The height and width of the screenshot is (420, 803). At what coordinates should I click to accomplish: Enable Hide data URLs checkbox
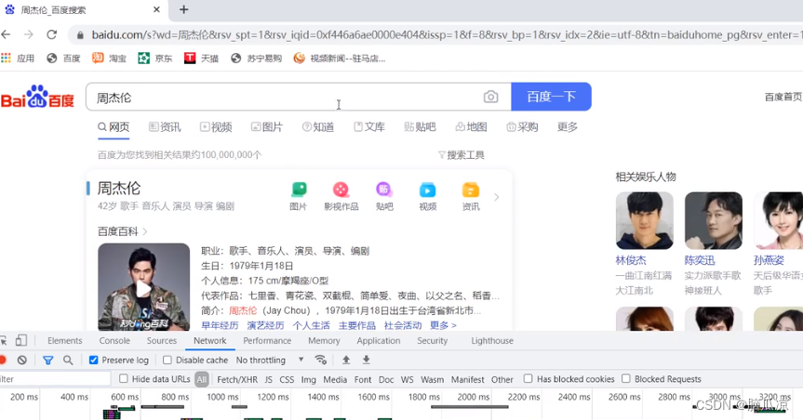[x=124, y=378]
